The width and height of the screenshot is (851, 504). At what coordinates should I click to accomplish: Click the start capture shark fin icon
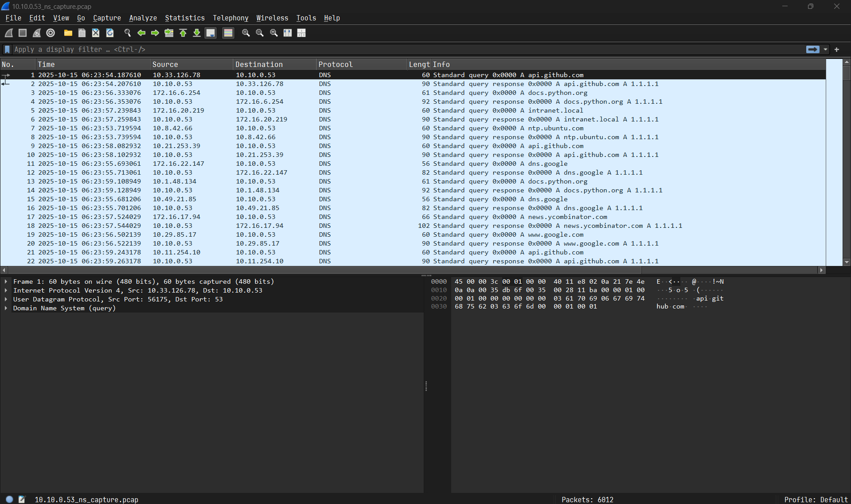click(9, 33)
